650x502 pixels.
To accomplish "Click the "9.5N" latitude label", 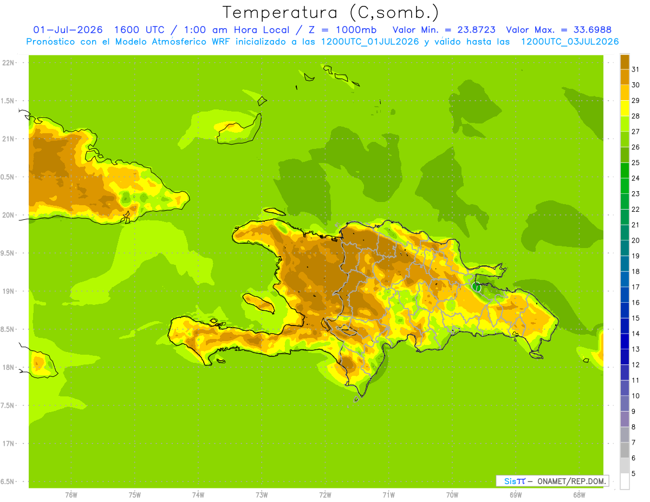I will coord(8,253).
